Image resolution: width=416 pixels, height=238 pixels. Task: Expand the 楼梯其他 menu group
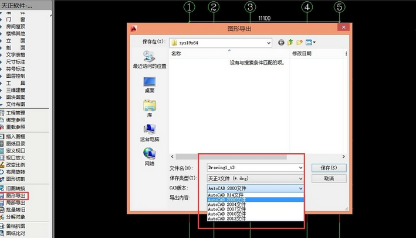16,33
